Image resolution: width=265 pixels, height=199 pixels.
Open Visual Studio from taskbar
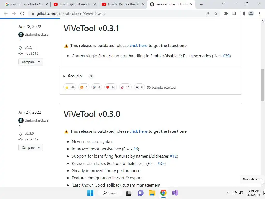175,193
